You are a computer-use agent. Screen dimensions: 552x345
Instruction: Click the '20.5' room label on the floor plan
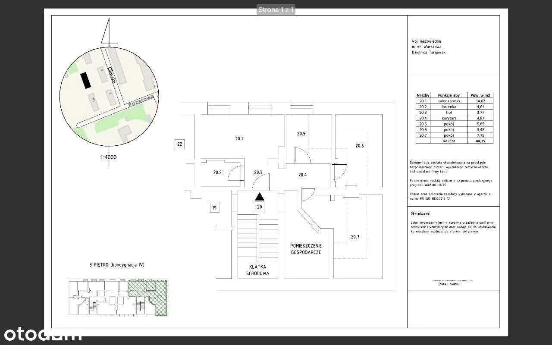(301, 134)
